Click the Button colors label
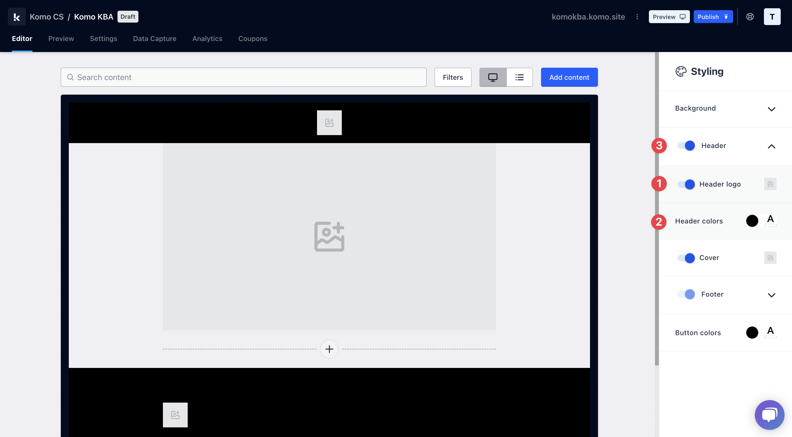 (698, 333)
